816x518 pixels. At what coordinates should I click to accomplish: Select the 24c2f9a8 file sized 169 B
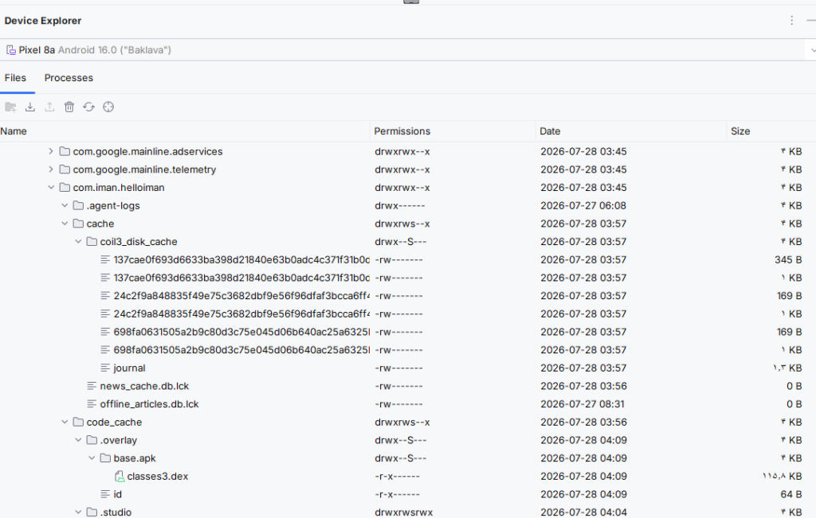pos(241,296)
